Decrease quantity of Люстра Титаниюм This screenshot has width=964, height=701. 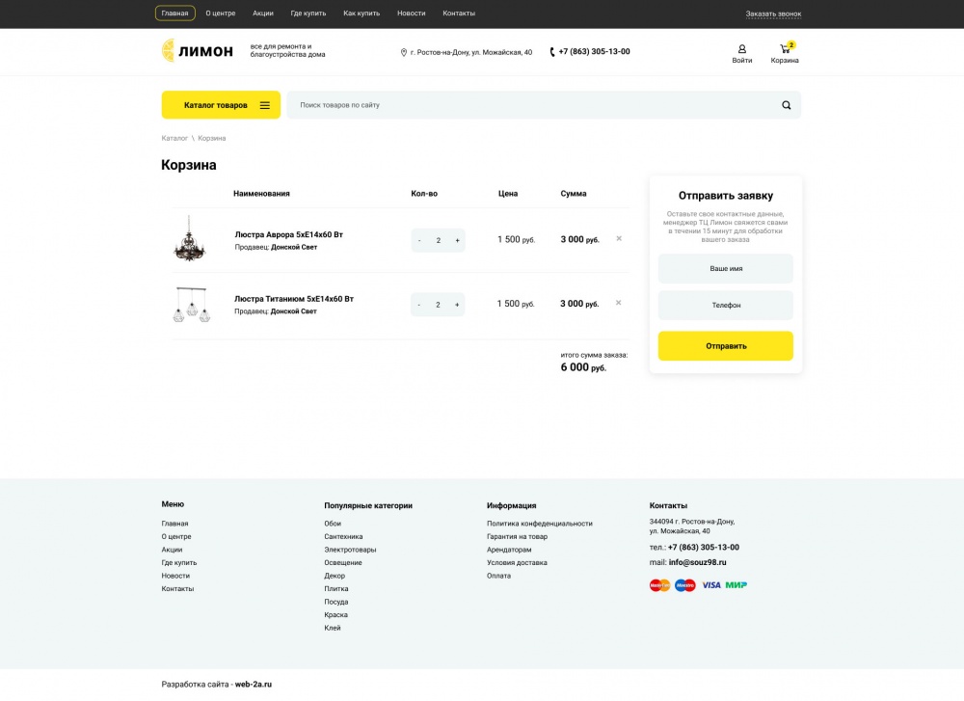[x=419, y=305]
